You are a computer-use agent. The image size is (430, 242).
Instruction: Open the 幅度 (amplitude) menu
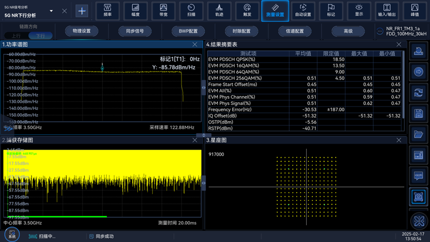[x=135, y=10]
